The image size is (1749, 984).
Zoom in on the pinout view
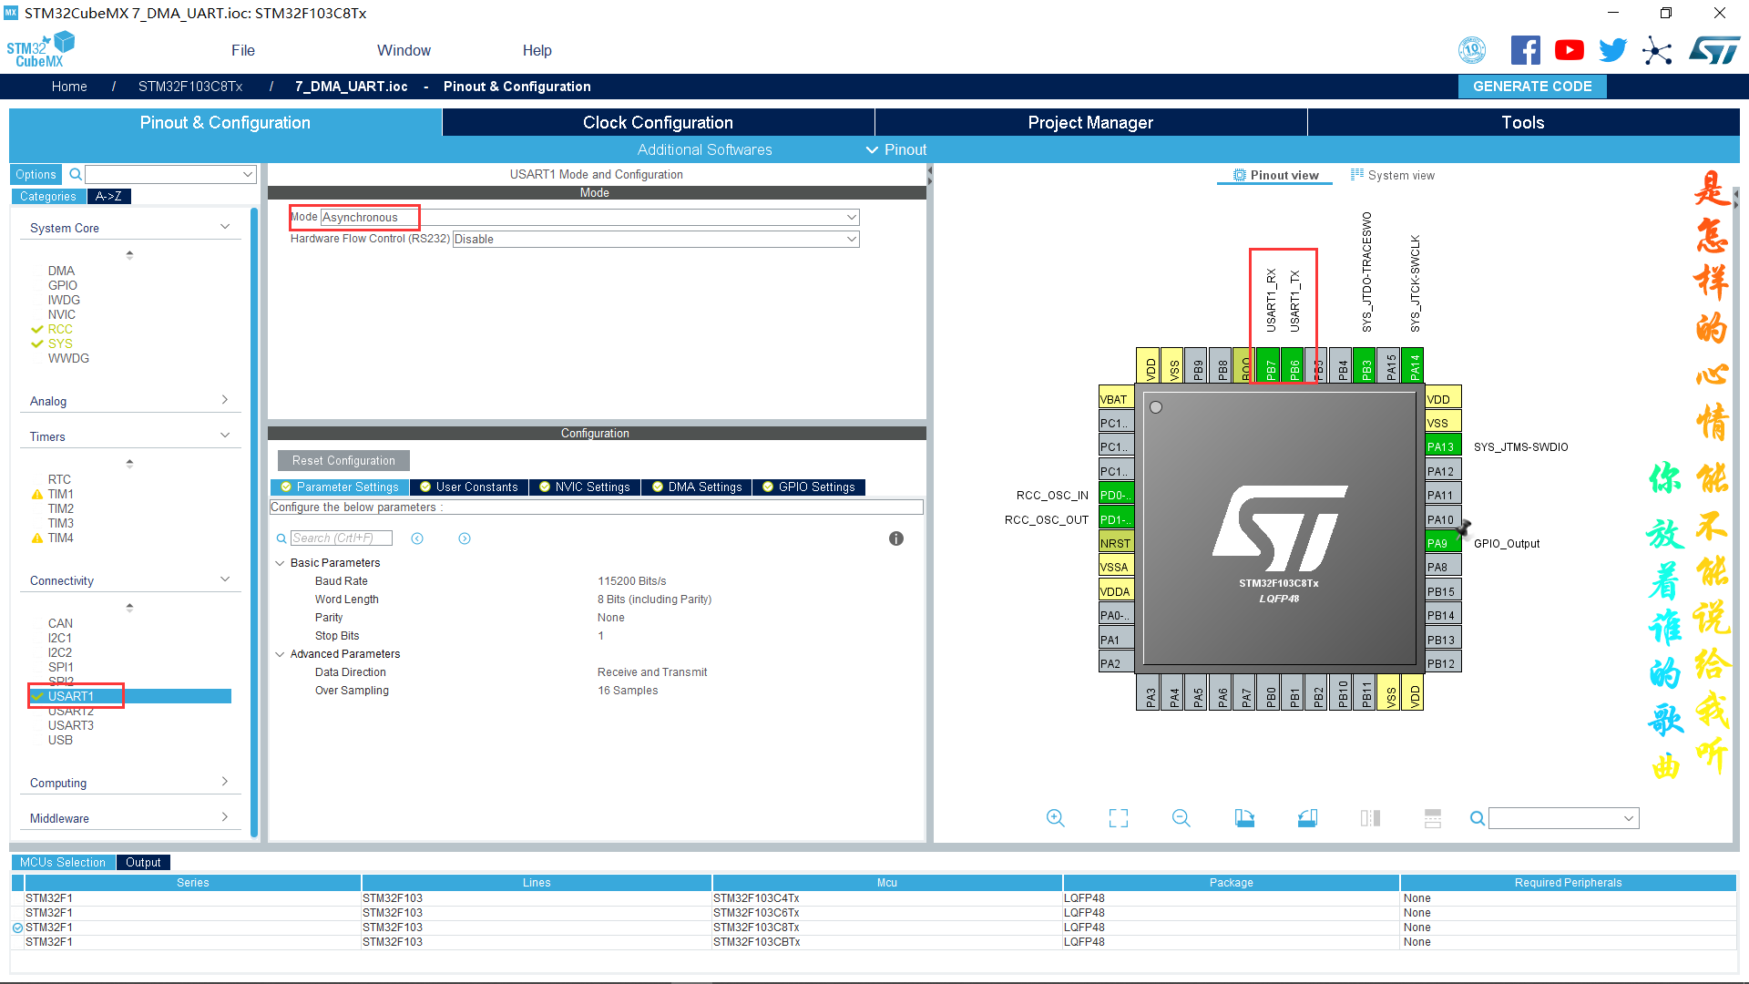[x=1055, y=818]
